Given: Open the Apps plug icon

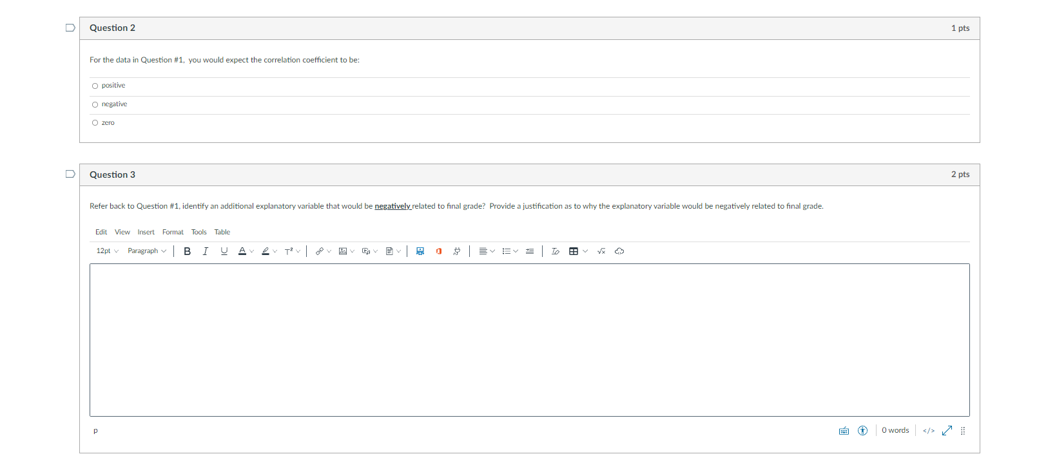Looking at the screenshot, I should pos(457,251).
